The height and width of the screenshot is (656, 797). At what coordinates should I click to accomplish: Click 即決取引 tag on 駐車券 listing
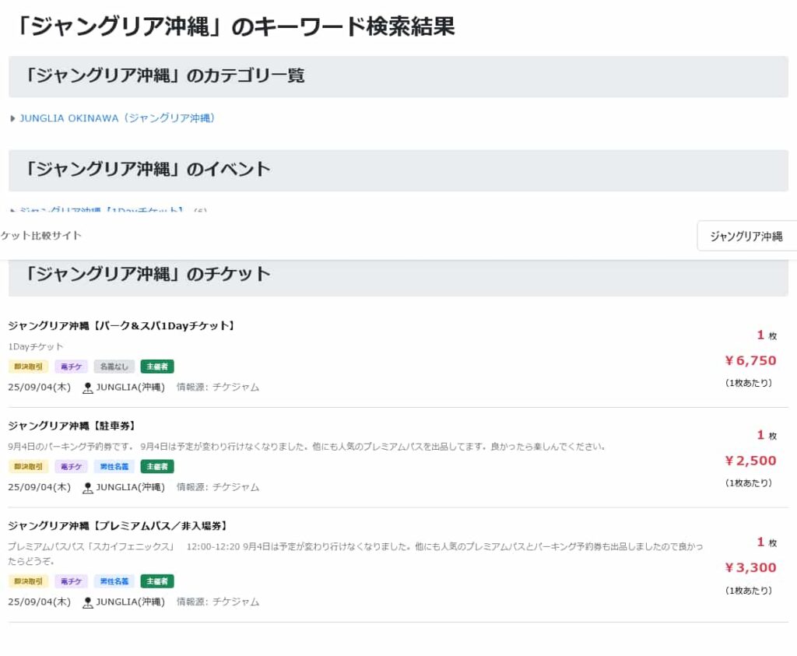[x=29, y=466]
